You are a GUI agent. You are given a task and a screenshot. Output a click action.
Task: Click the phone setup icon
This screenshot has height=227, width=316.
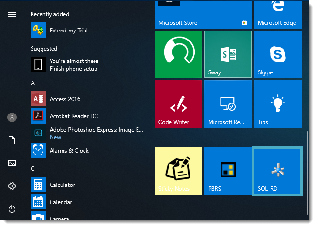38,64
